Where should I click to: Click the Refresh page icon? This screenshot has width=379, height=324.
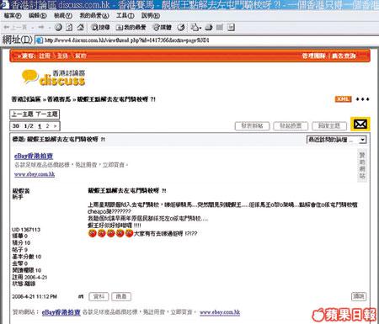69,27
